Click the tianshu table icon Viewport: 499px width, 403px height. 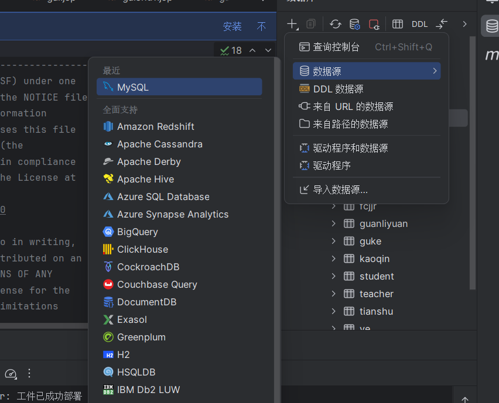349,311
